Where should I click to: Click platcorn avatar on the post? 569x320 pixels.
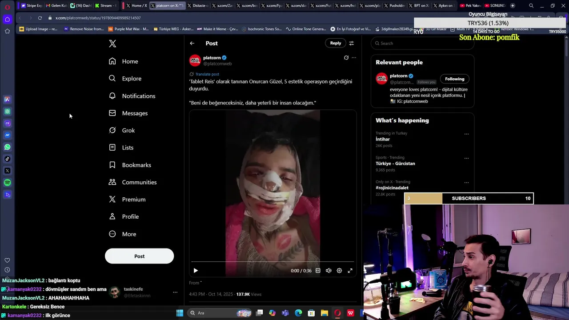[195, 60]
